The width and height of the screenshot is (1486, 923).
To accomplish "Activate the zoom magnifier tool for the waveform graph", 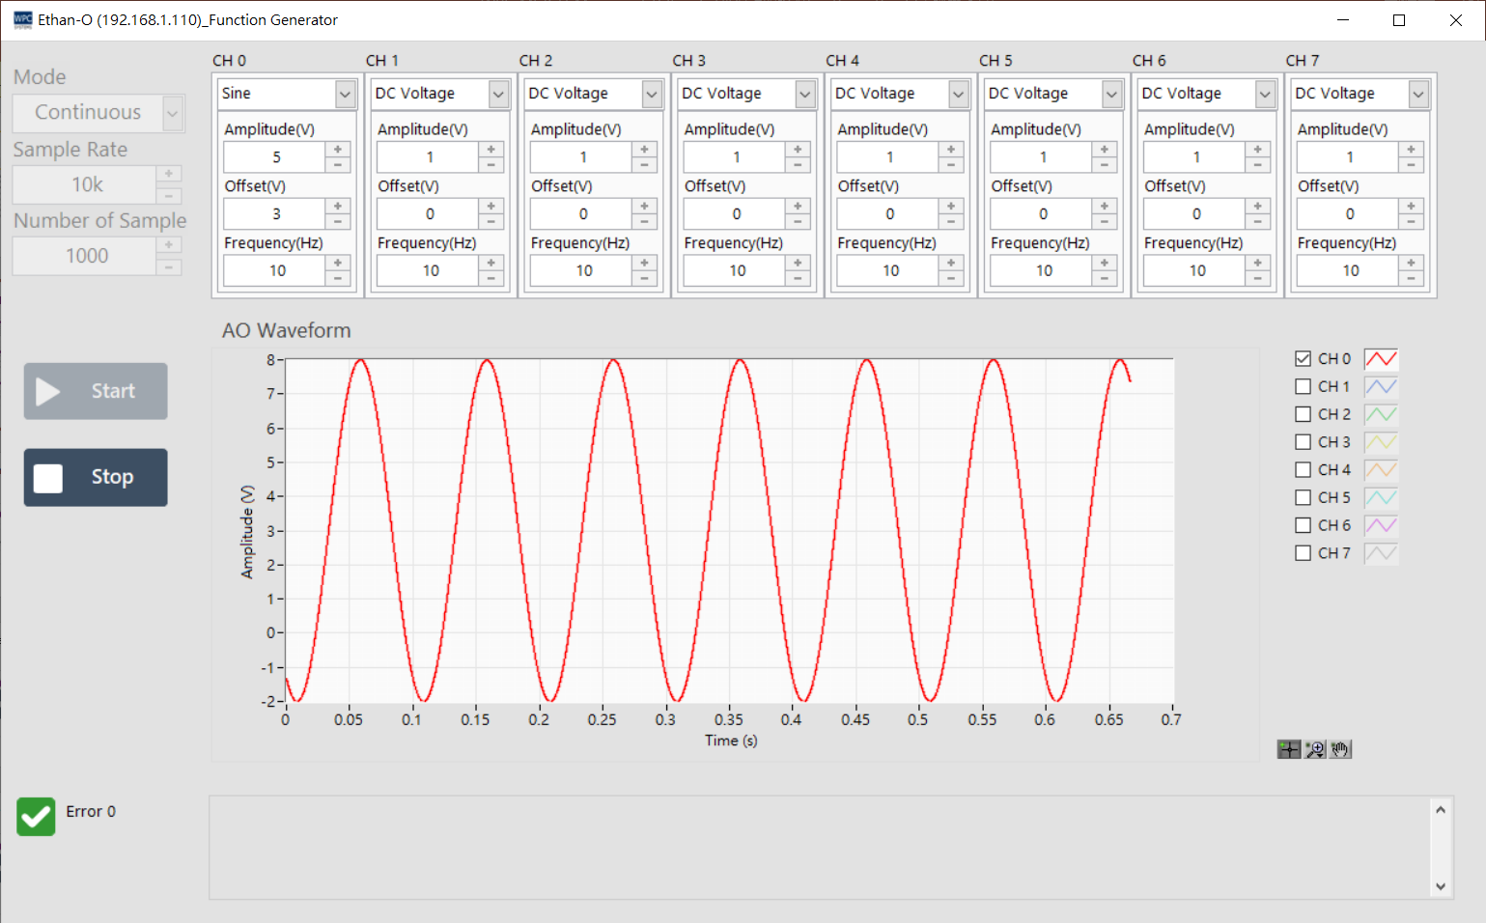I will (1314, 748).
